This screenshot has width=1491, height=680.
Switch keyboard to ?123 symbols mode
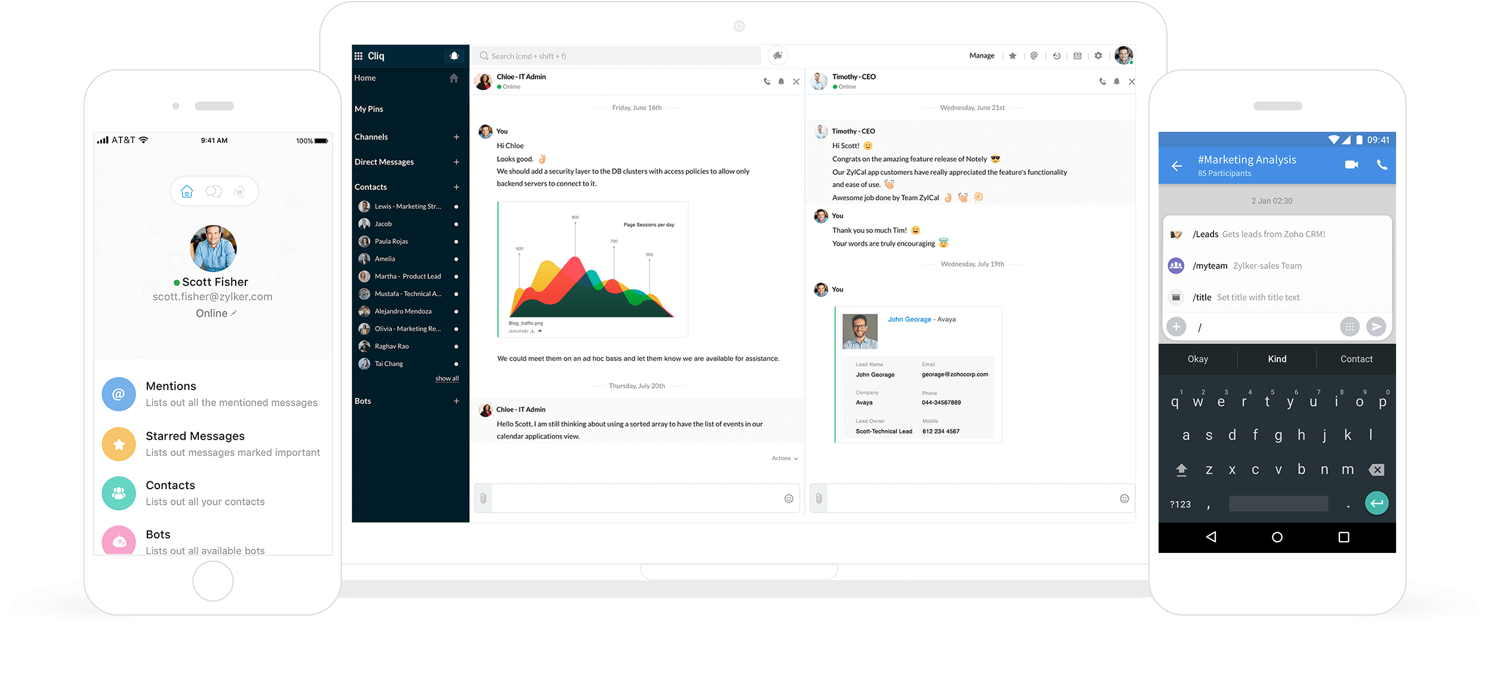point(1180,505)
